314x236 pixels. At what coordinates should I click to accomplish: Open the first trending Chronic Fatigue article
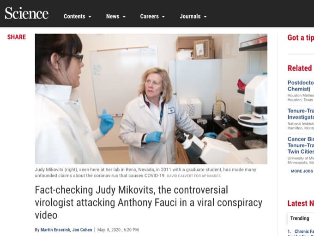pyautogui.click(x=302, y=232)
